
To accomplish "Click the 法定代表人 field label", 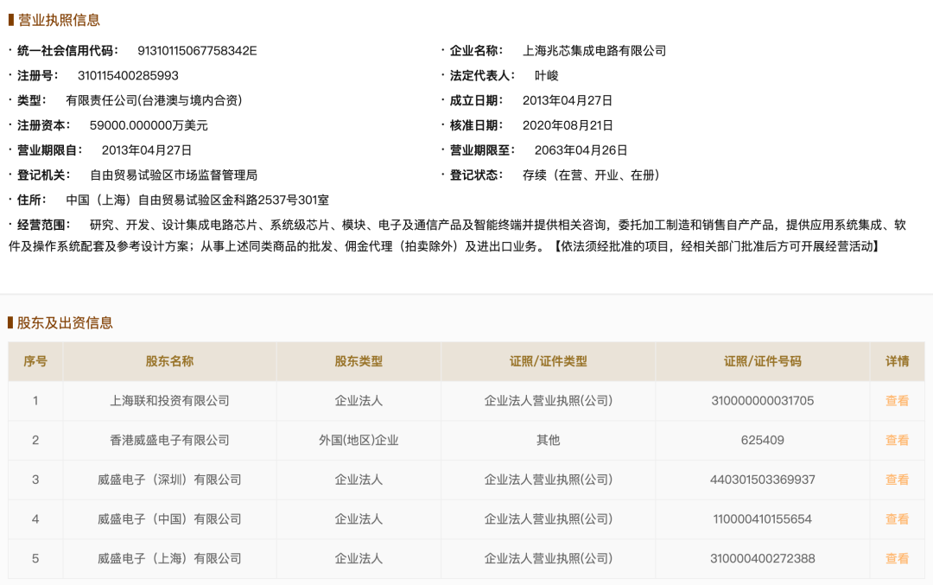I will point(482,75).
